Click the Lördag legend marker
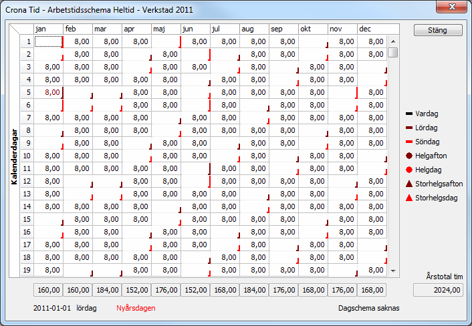The image size is (472, 326). tap(408, 128)
